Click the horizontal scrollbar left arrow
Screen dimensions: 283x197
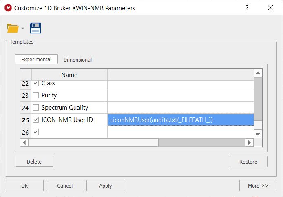(x=24, y=143)
